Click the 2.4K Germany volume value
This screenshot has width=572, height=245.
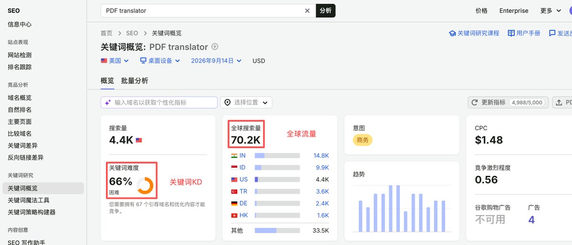pos(322,204)
